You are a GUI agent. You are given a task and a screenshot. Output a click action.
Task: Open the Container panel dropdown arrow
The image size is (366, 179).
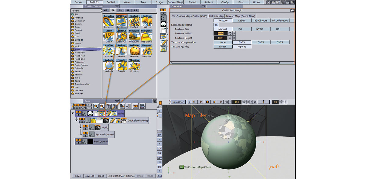[x=204, y=6]
